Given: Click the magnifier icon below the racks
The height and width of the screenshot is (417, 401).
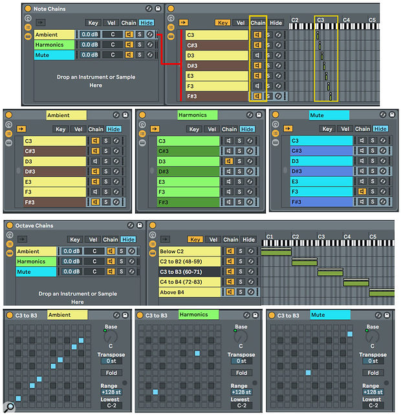Looking at the screenshot, I should pos(9,407).
